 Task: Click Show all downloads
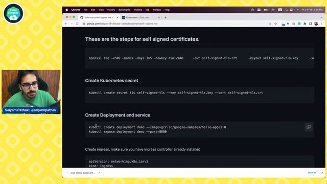pyautogui.click(x=312, y=173)
